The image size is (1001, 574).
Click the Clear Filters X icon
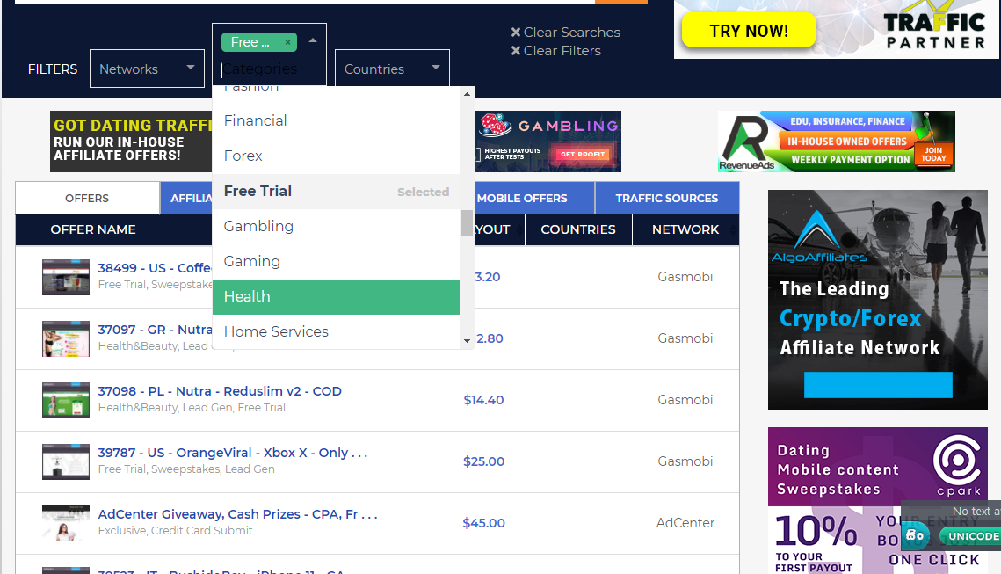[x=516, y=50]
